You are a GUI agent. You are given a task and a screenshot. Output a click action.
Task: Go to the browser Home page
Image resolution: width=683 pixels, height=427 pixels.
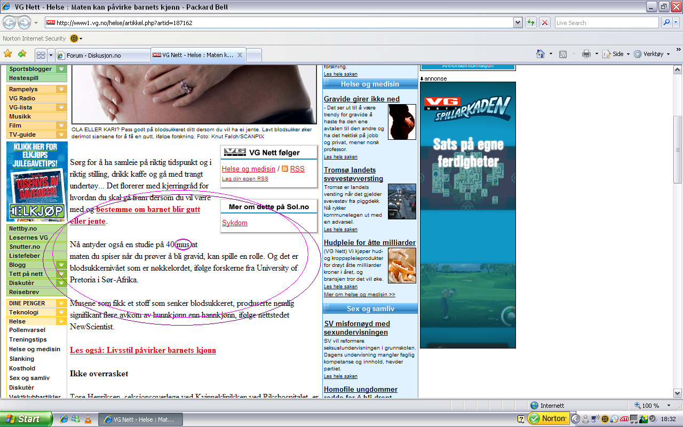tap(541, 54)
